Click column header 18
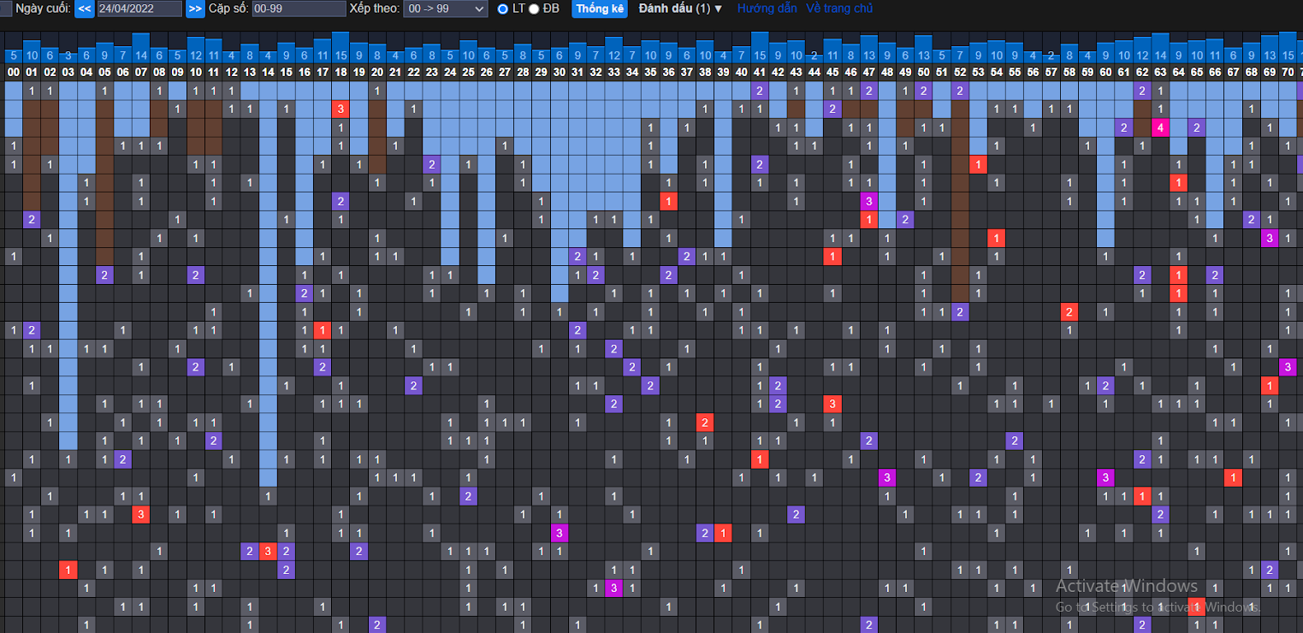The height and width of the screenshot is (633, 1303). [x=341, y=73]
